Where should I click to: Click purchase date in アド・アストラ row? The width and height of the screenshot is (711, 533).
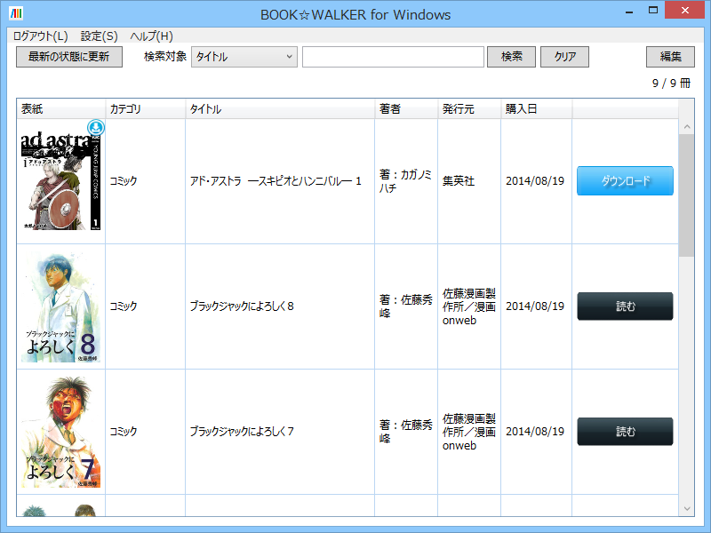[x=535, y=181]
